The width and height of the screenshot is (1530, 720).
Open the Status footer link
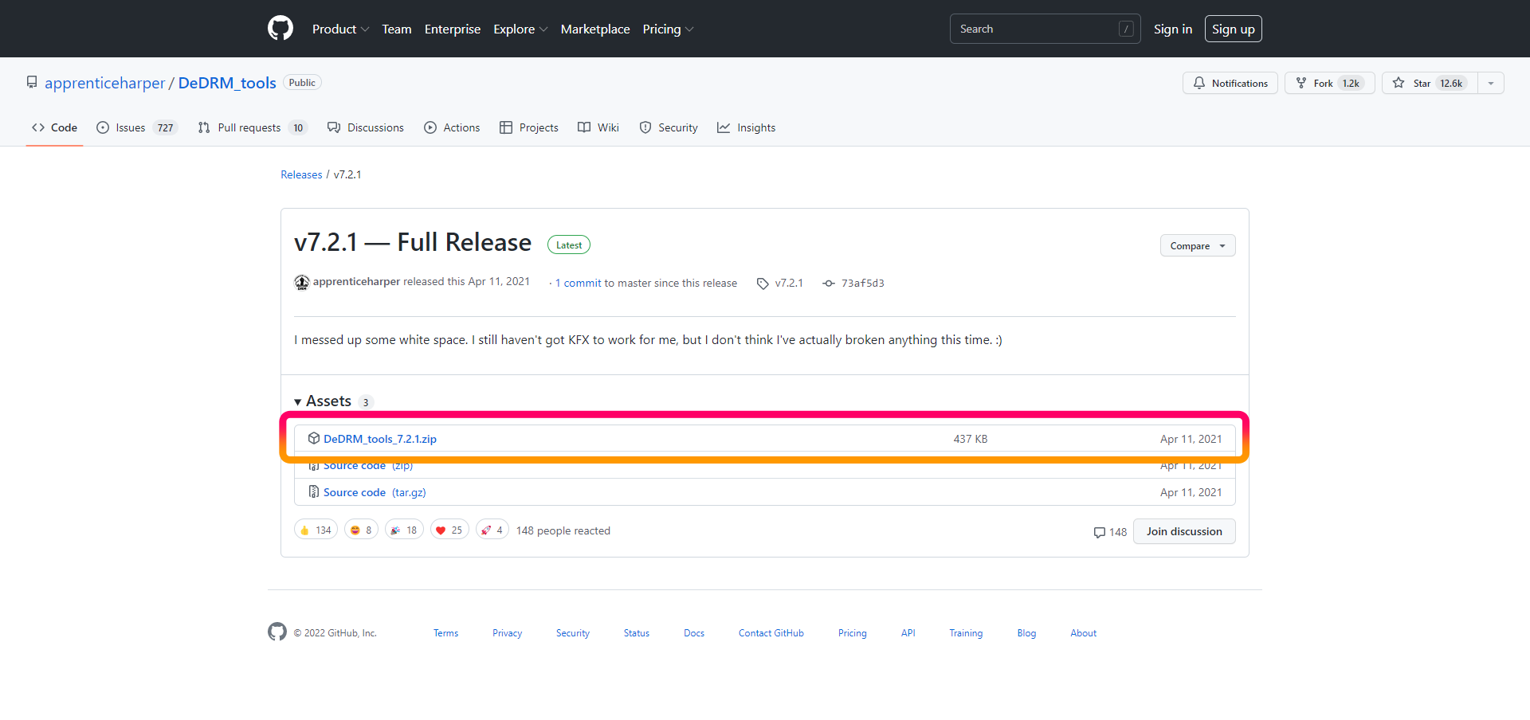click(637, 633)
